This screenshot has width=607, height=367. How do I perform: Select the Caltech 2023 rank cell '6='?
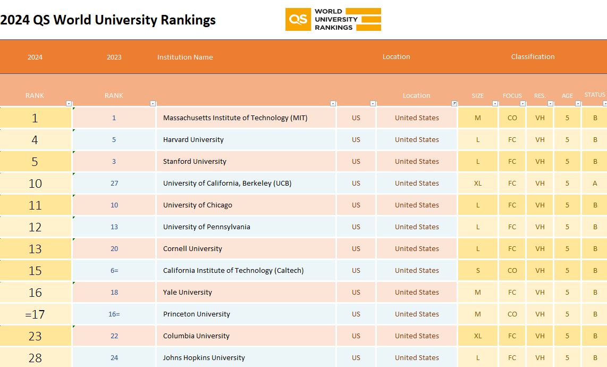114,271
